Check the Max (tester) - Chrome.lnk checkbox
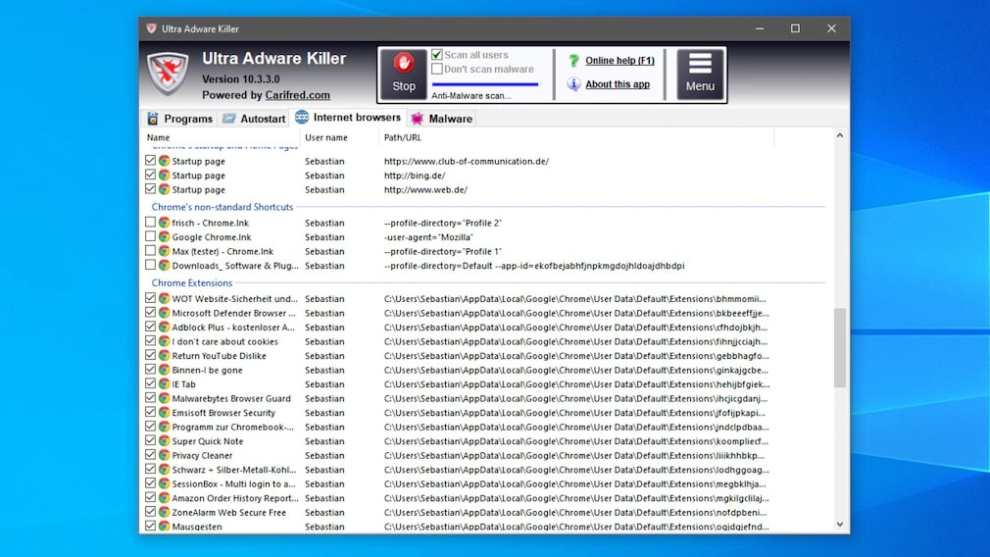This screenshot has width=990, height=557. (x=150, y=251)
